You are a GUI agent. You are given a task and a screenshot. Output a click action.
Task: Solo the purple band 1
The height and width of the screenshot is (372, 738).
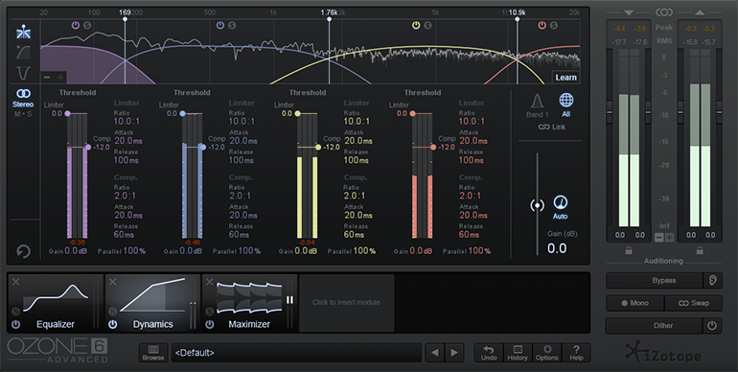click(x=87, y=26)
